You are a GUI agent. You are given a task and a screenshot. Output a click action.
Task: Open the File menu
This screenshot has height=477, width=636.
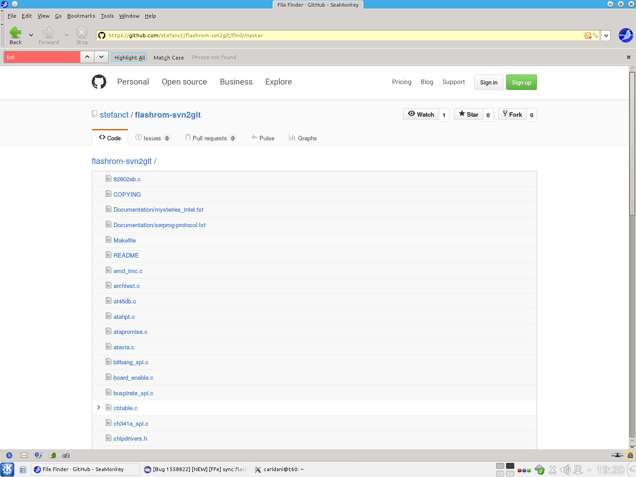(x=12, y=16)
